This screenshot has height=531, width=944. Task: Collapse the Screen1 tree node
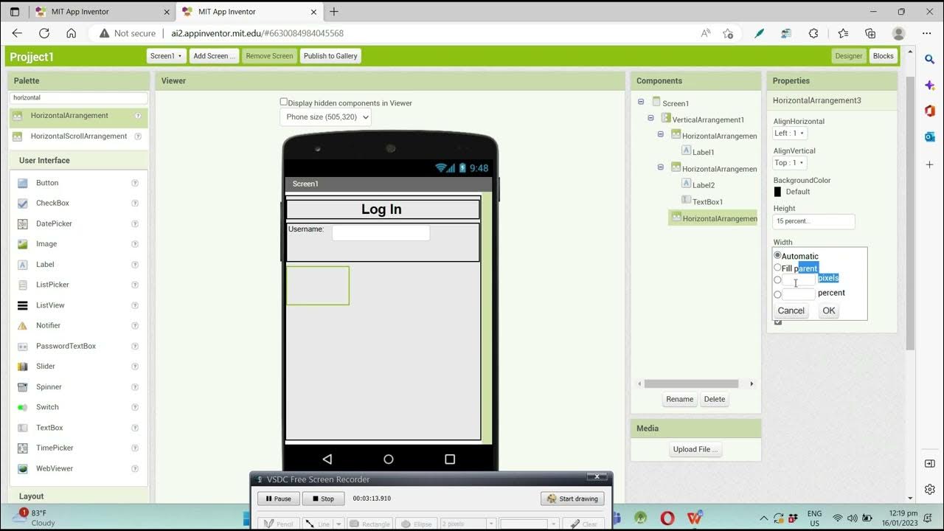click(x=641, y=103)
